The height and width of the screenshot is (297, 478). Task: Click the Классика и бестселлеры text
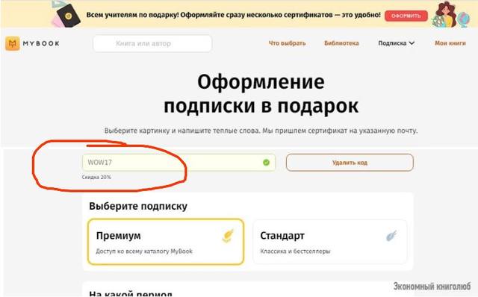click(x=295, y=251)
